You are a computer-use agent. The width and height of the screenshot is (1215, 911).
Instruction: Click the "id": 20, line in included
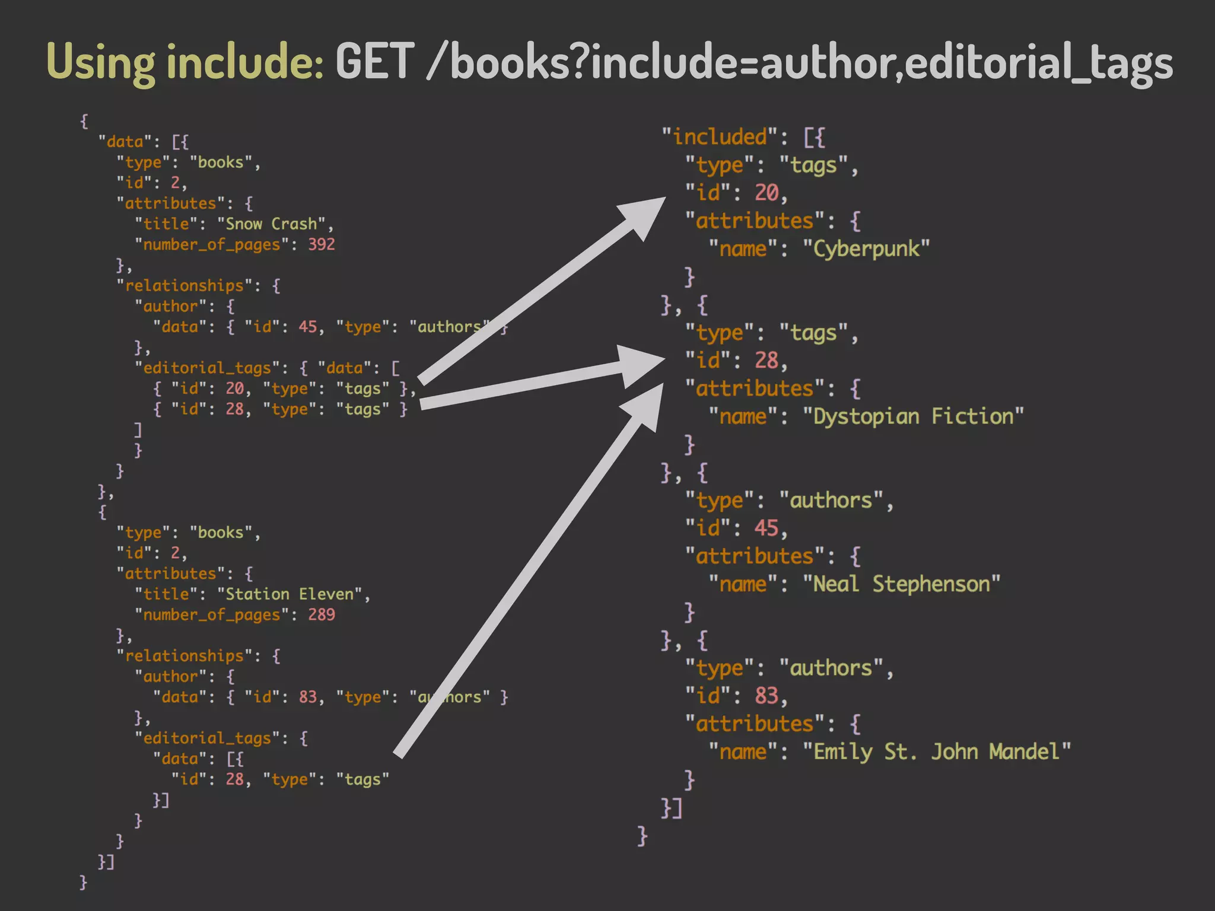pyautogui.click(x=736, y=193)
